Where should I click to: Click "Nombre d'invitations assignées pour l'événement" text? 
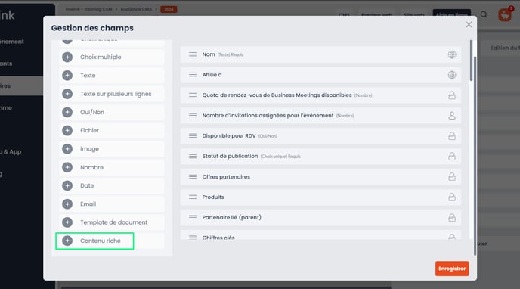click(x=268, y=116)
